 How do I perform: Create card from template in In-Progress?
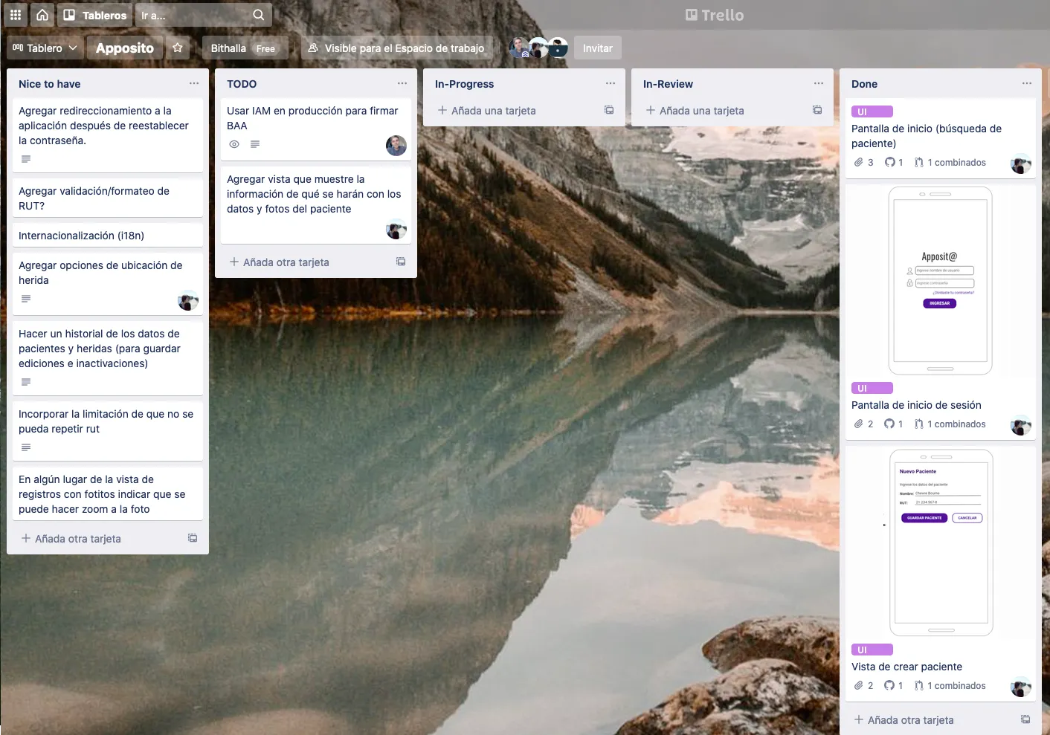[609, 110]
